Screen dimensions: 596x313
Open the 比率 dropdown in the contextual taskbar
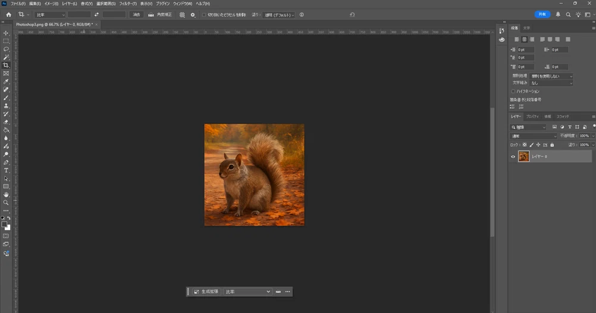pos(247,292)
